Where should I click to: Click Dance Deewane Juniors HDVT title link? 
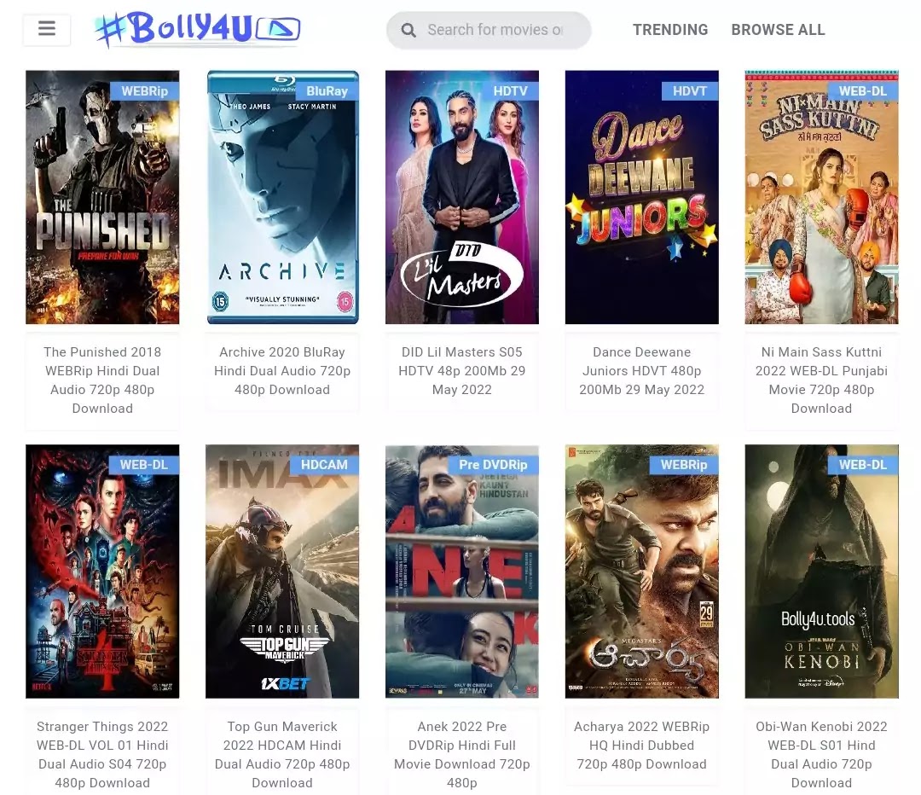(641, 371)
